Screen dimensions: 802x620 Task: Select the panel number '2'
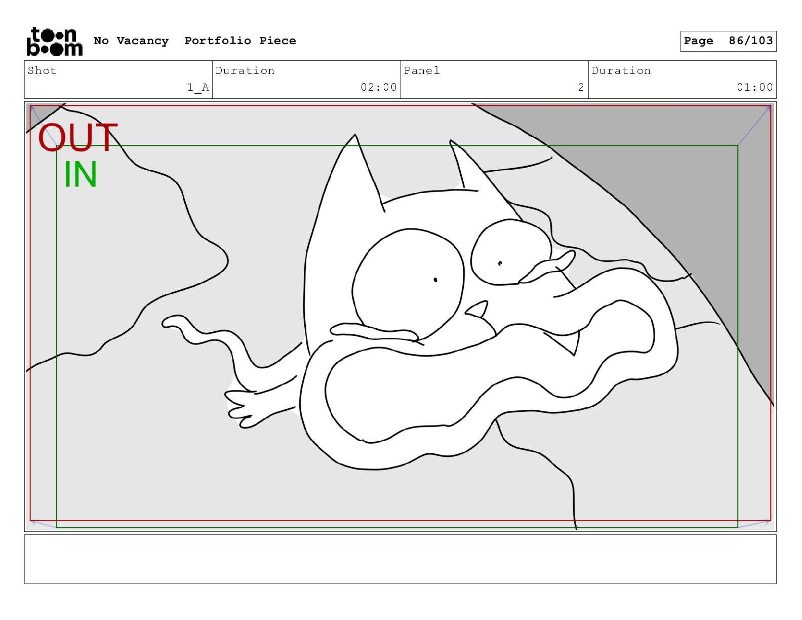coord(581,87)
